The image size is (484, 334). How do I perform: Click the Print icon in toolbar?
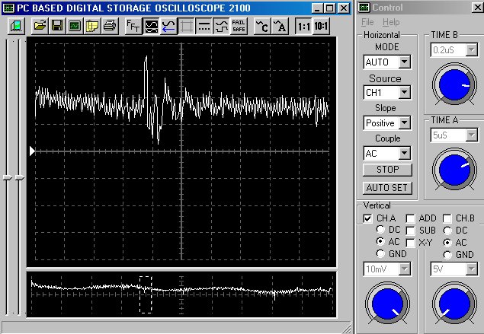click(110, 25)
